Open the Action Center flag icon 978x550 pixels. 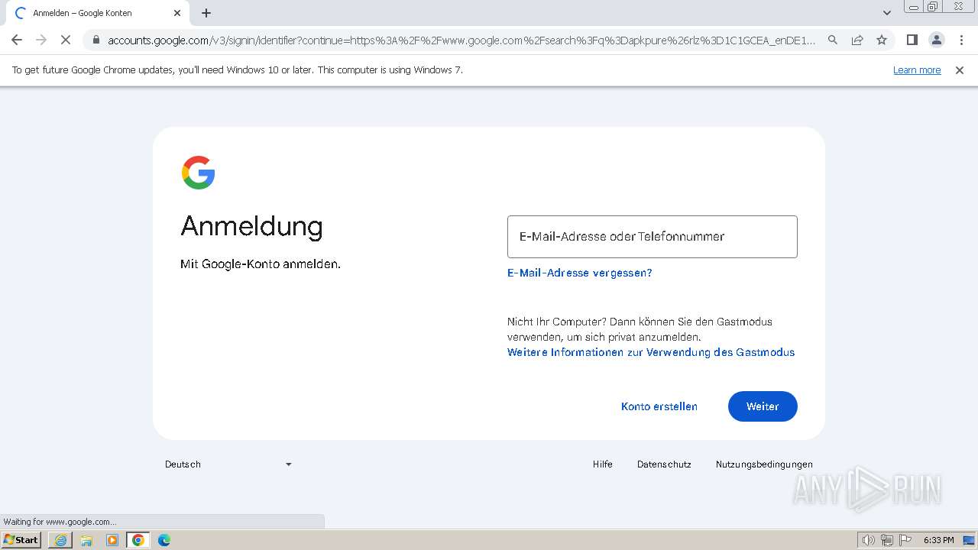905,540
